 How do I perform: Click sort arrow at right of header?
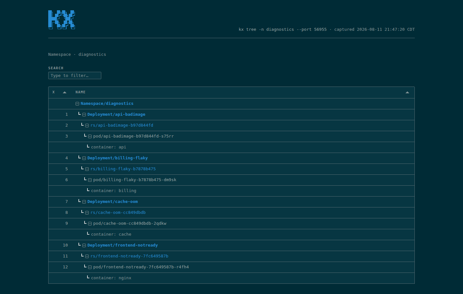point(407,92)
